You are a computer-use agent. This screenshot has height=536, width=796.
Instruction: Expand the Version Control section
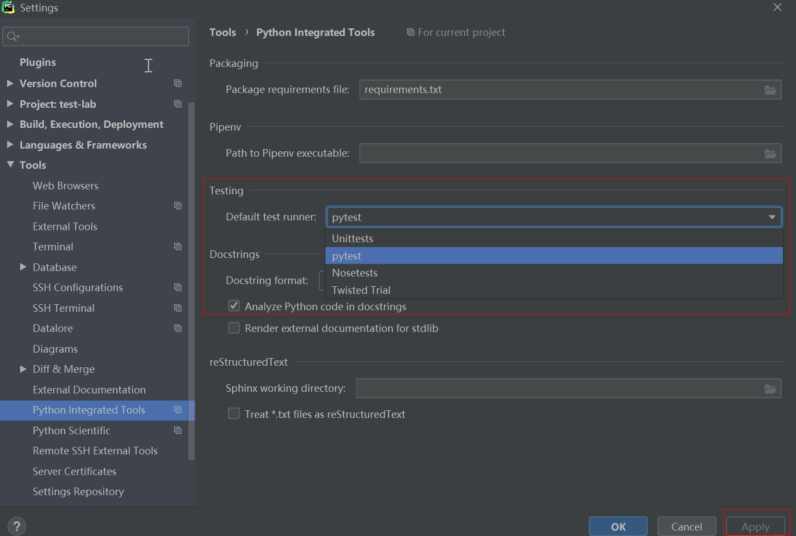(10, 83)
